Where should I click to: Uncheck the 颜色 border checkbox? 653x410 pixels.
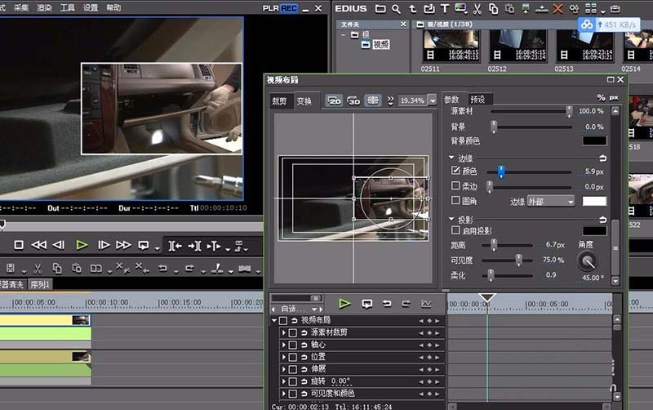(x=455, y=172)
